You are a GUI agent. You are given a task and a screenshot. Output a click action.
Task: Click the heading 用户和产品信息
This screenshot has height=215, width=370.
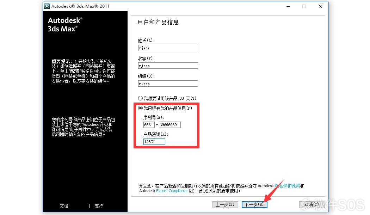(158, 23)
